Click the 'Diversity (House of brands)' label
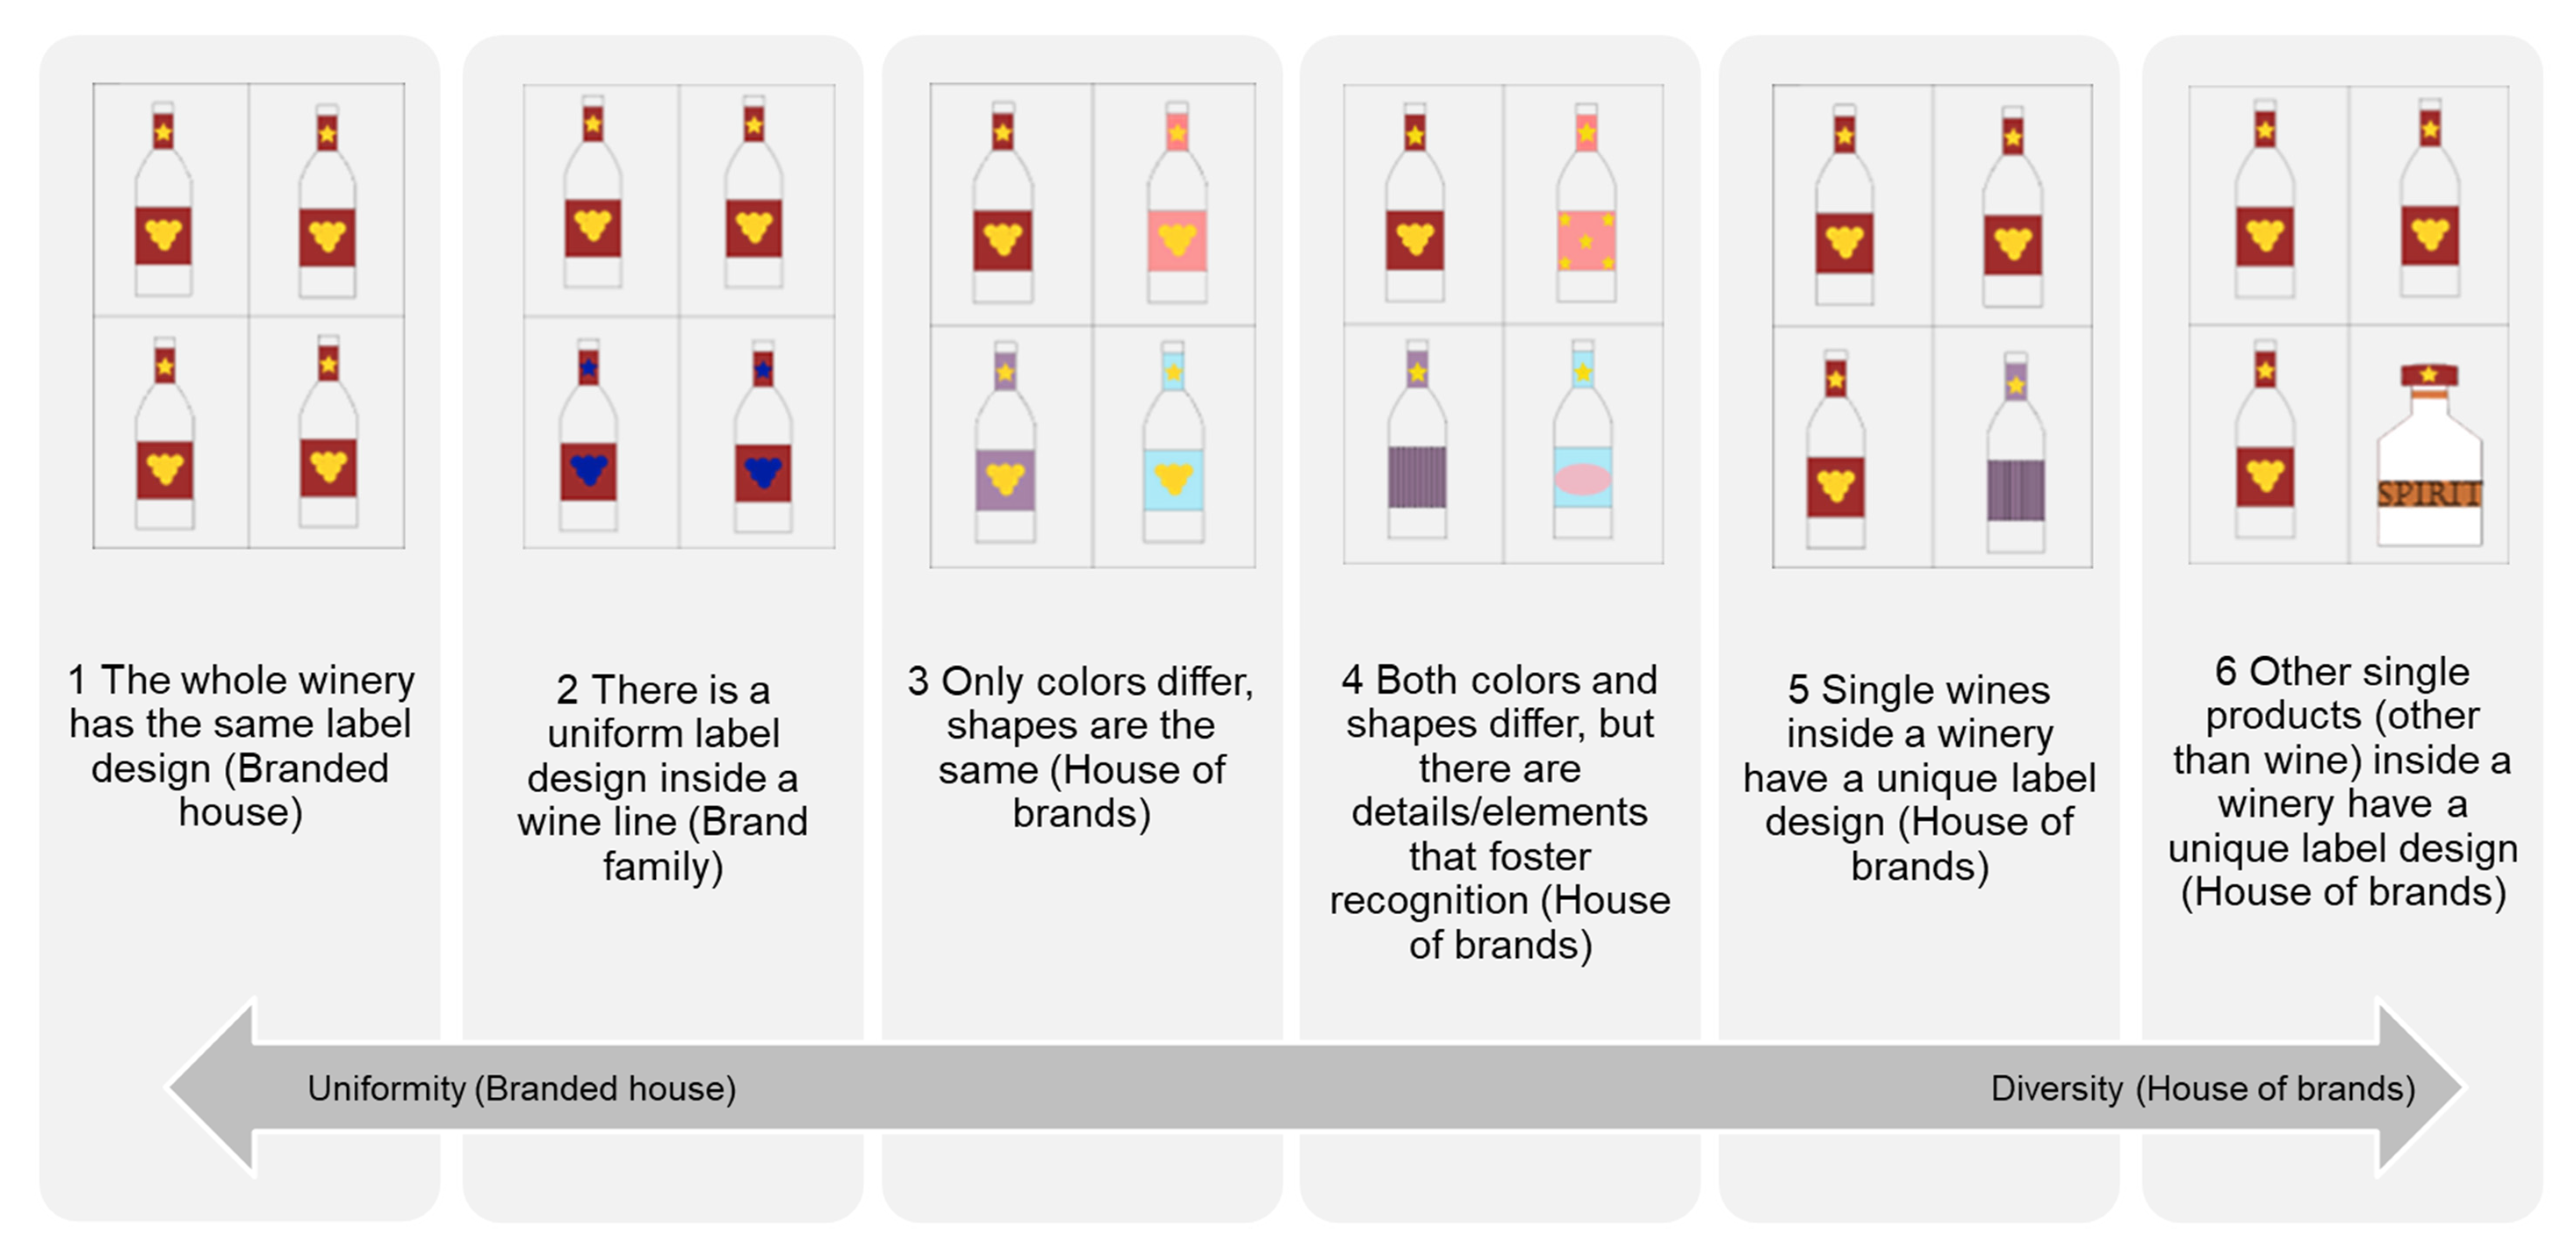This screenshot has height=1253, width=2576. pos(2202,1088)
